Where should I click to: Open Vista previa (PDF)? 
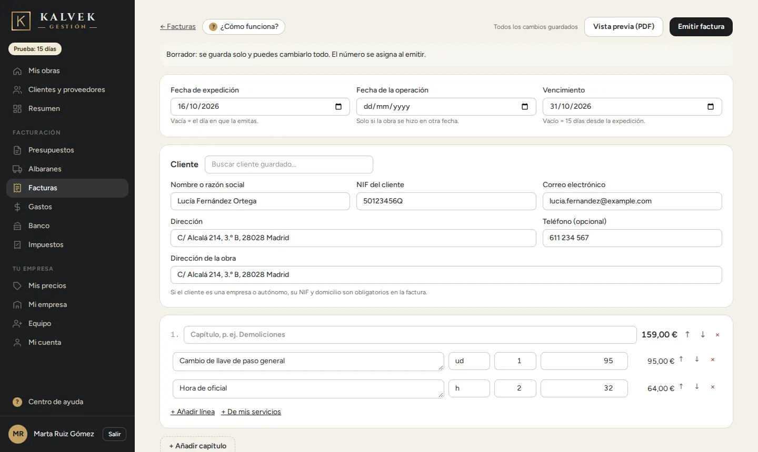[x=624, y=27]
